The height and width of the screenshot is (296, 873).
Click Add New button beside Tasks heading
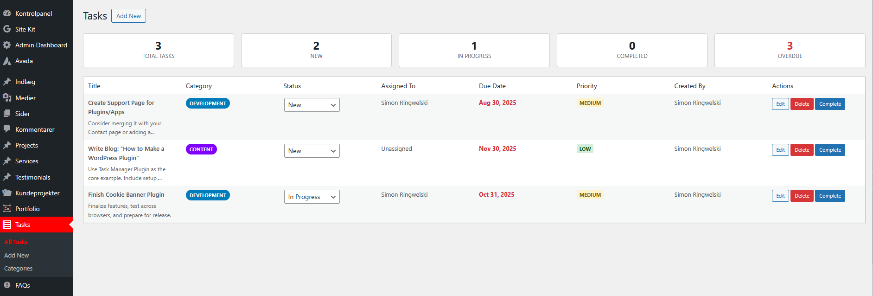128,16
